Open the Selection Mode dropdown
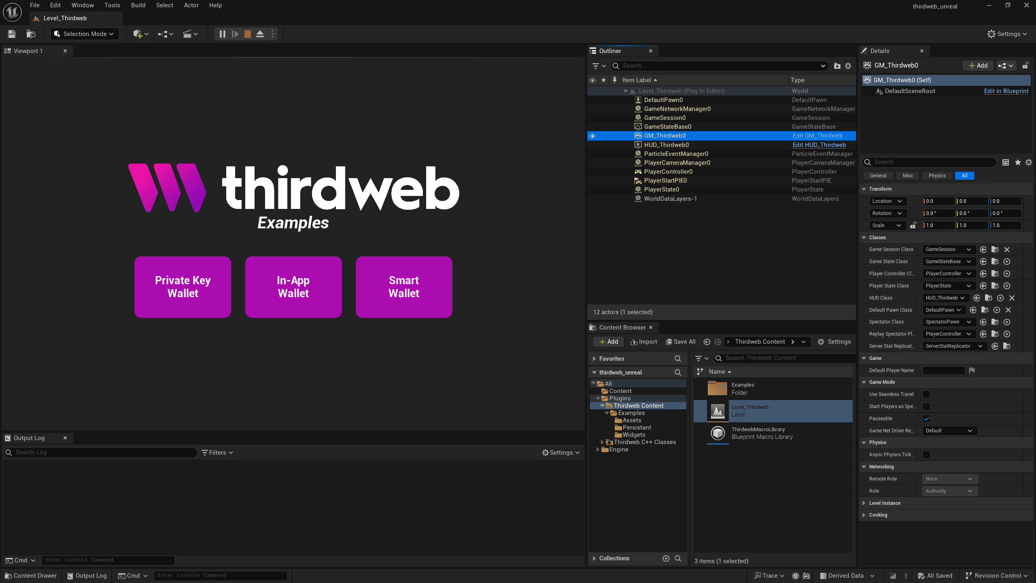Image resolution: width=1036 pixels, height=583 pixels. point(85,34)
